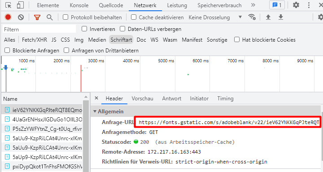Click the request list vertical scrollbar
This screenshot has width=323, height=172.
(x=86, y=136)
